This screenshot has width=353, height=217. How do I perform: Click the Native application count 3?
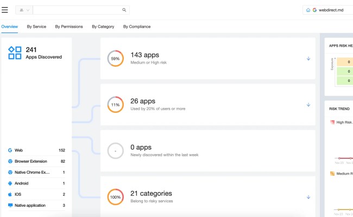64,205
